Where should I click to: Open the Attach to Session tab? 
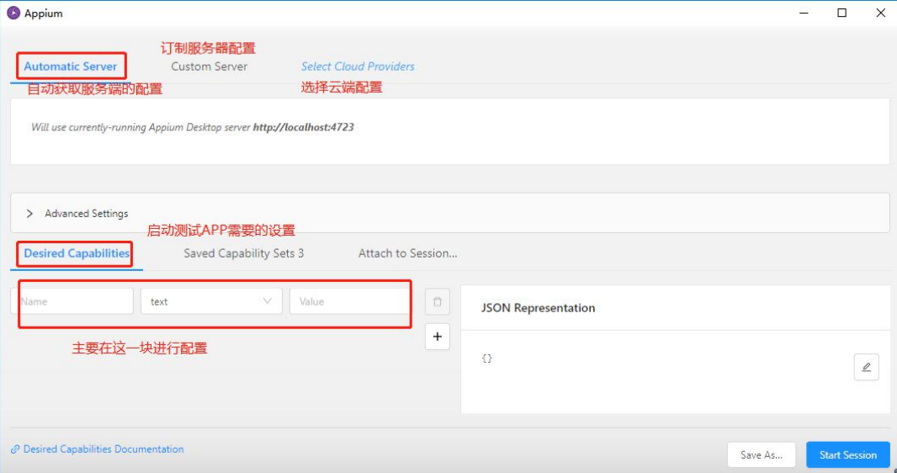pos(408,253)
